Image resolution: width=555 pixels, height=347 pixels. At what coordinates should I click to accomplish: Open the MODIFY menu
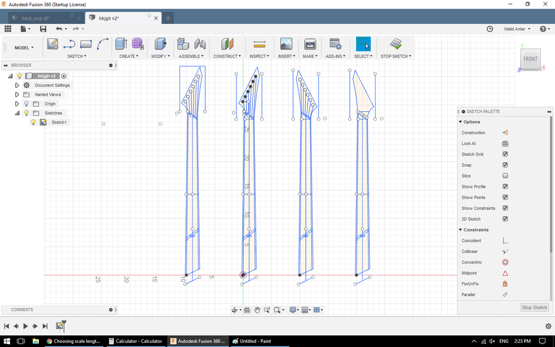click(160, 56)
